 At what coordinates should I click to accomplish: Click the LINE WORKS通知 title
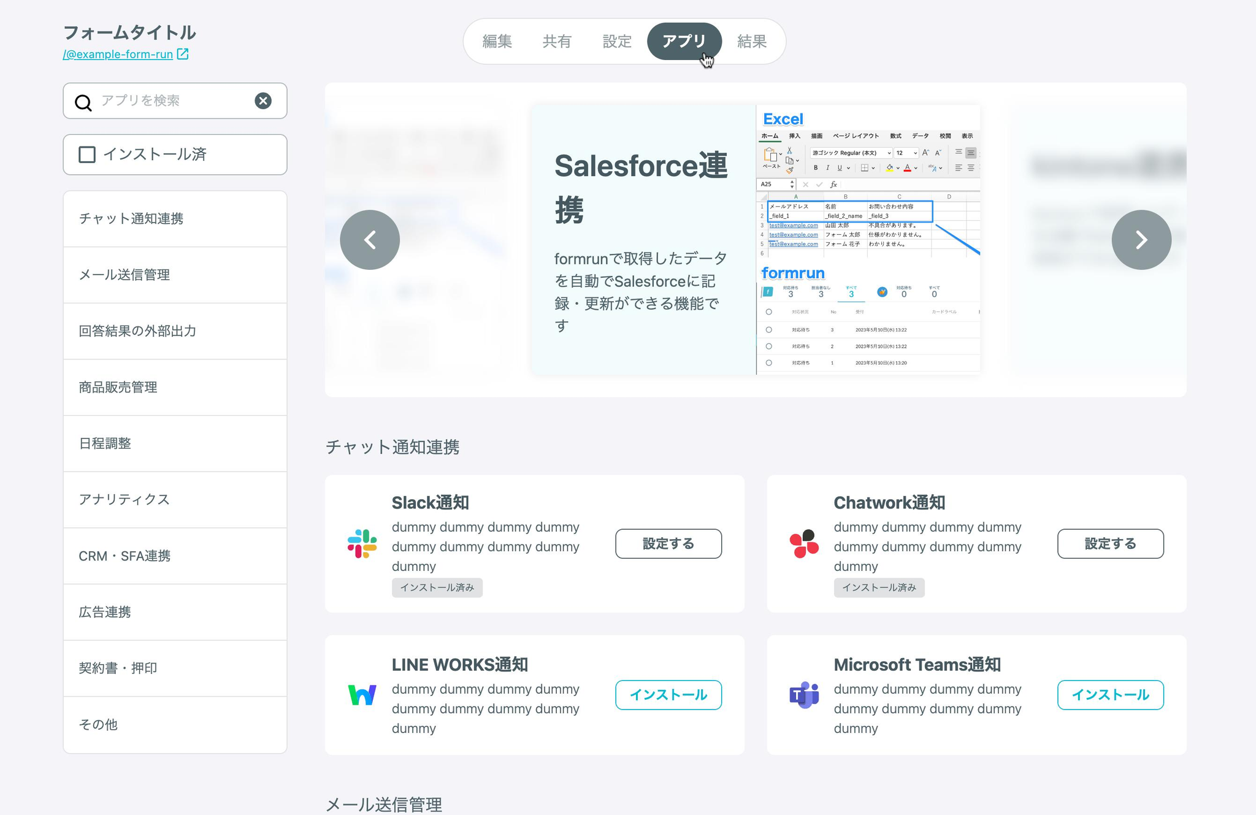tap(460, 665)
